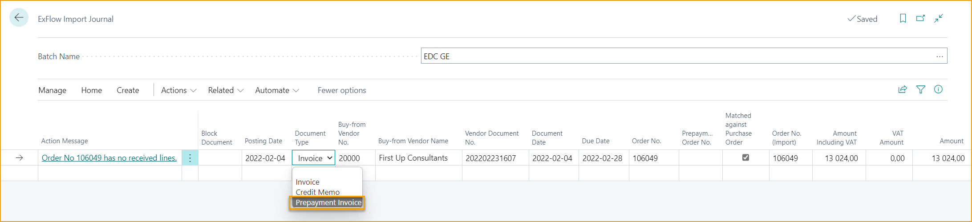This screenshot has width=972, height=222.
Task: Open the 'Order No 106049 has no received lines' link
Action: (x=109, y=158)
